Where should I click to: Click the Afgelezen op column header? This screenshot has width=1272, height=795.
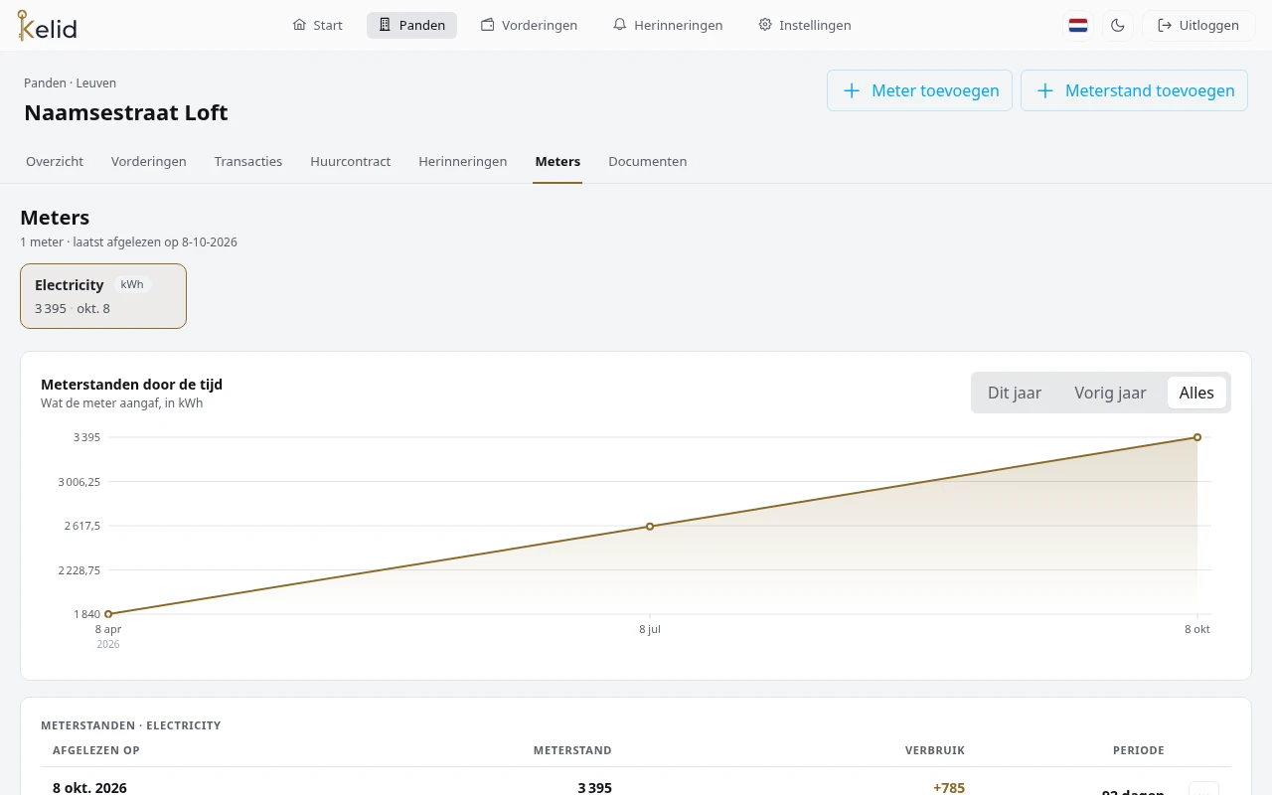(96, 750)
